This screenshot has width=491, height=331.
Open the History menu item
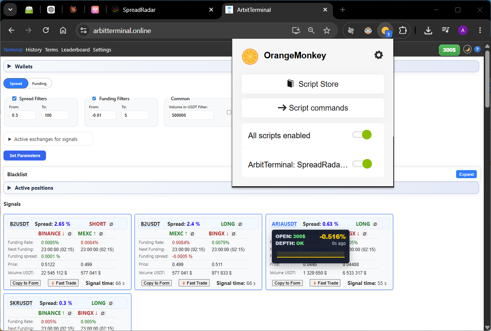click(34, 50)
